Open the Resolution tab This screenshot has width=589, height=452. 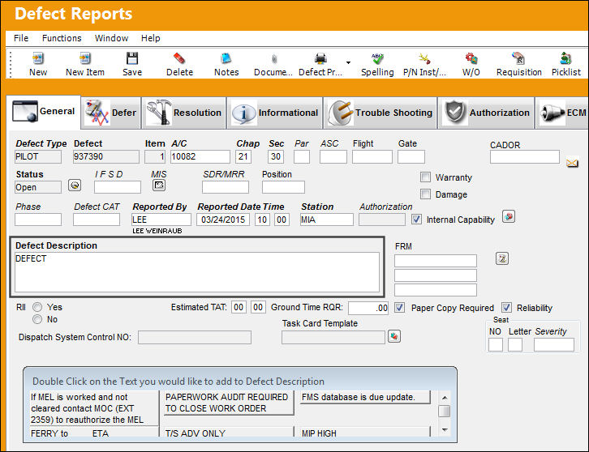point(184,113)
